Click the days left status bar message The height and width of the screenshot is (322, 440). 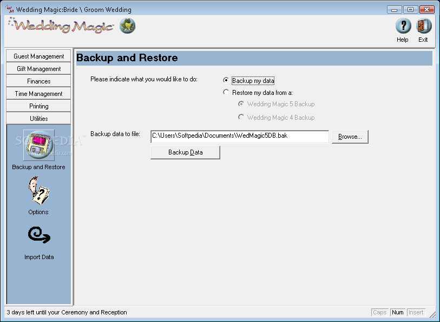pyautogui.click(x=67, y=312)
